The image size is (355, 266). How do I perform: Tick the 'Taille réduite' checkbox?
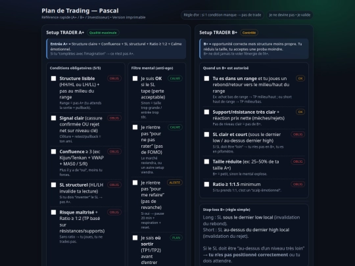pos(206,162)
